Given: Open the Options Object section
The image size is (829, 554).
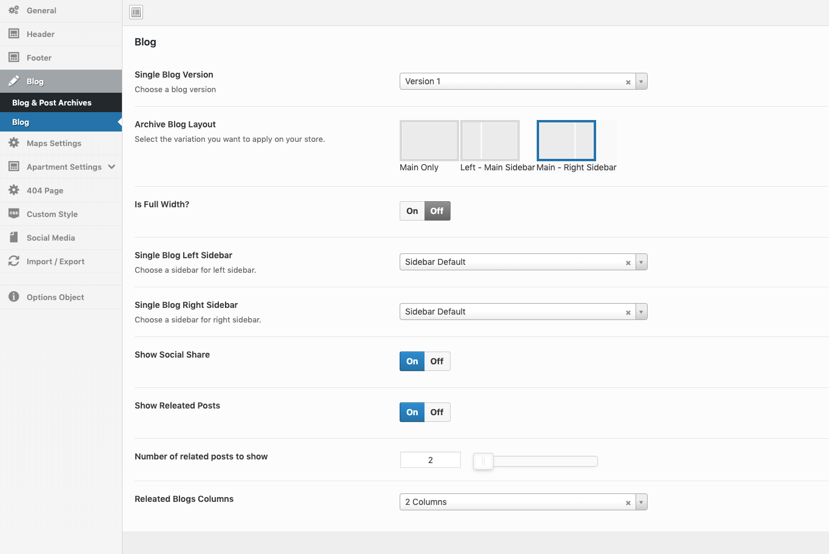Looking at the screenshot, I should [55, 297].
